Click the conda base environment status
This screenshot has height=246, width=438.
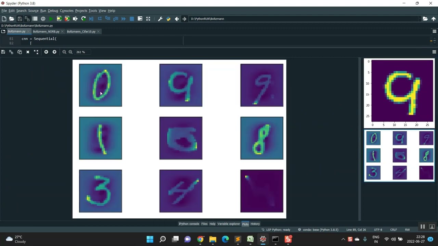pyautogui.click(x=318, y=230)
